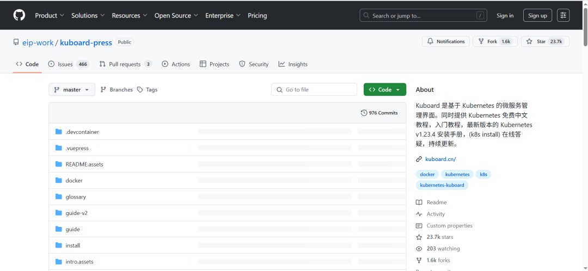Click the guide folder icon

58,229
